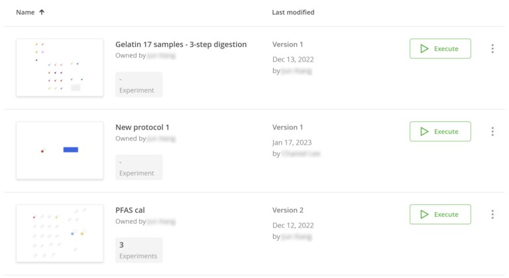Image resolution: width=509 pixels, height=278 pixels.
Task: Open PFAS cal deck thumbnail
Action: click(x=60, y=233)
